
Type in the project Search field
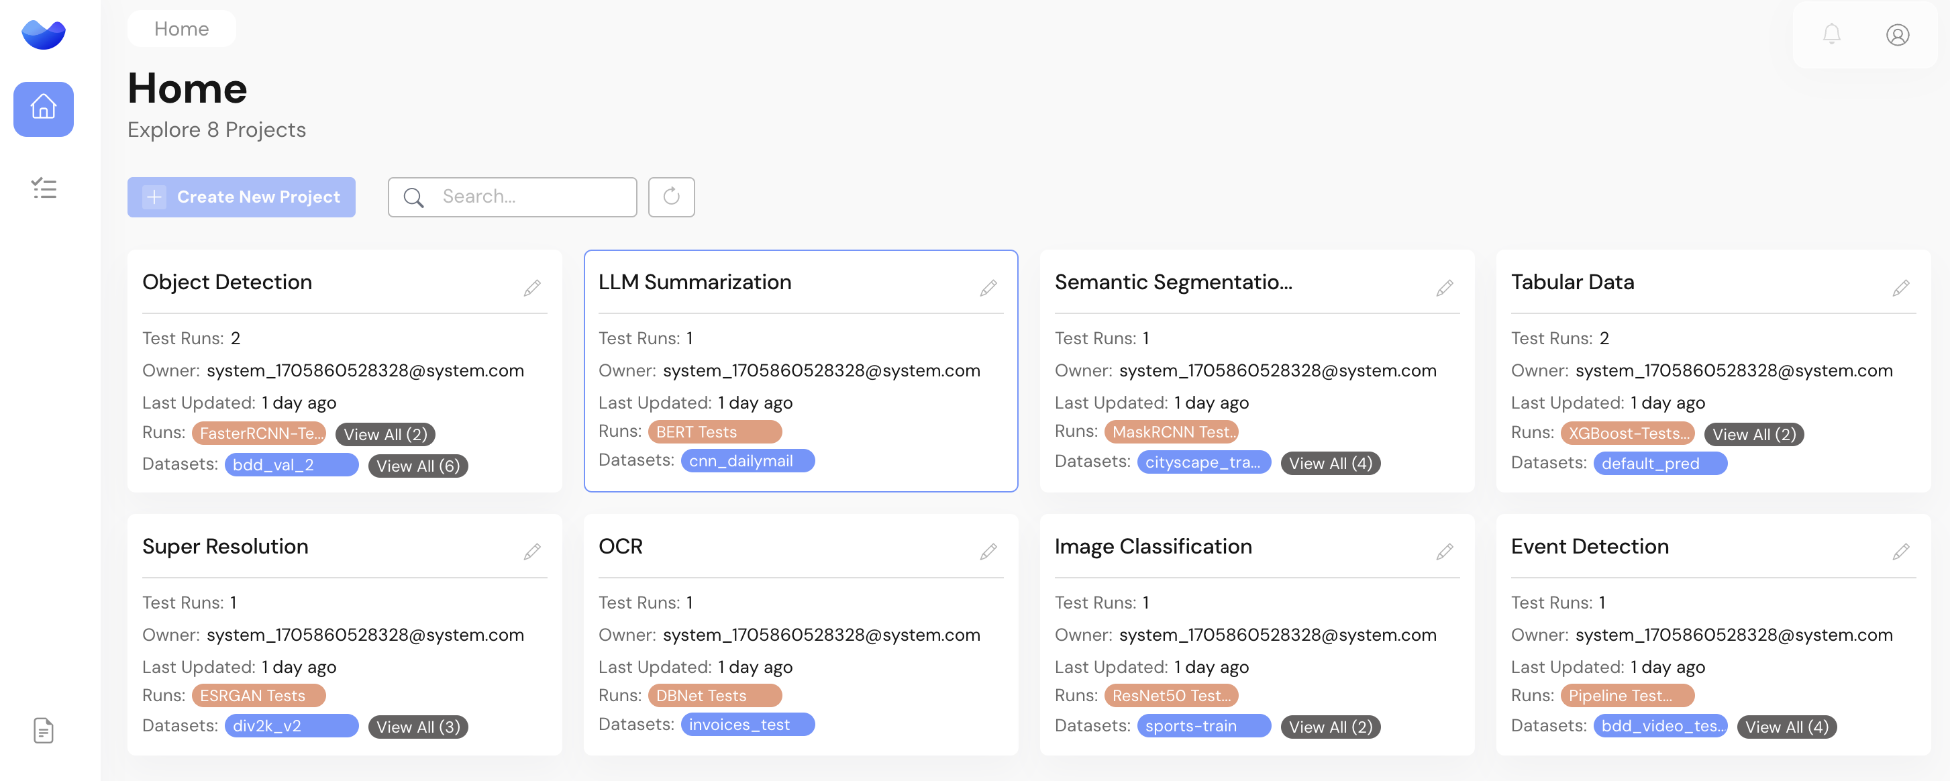point(530,197)
